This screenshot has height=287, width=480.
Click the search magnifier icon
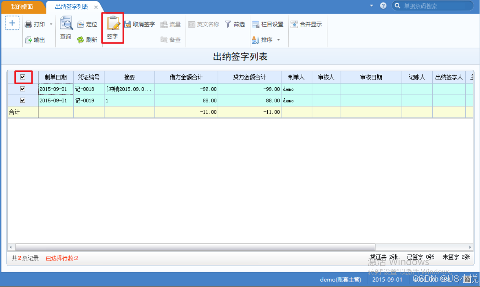click(x=397, y=6)
